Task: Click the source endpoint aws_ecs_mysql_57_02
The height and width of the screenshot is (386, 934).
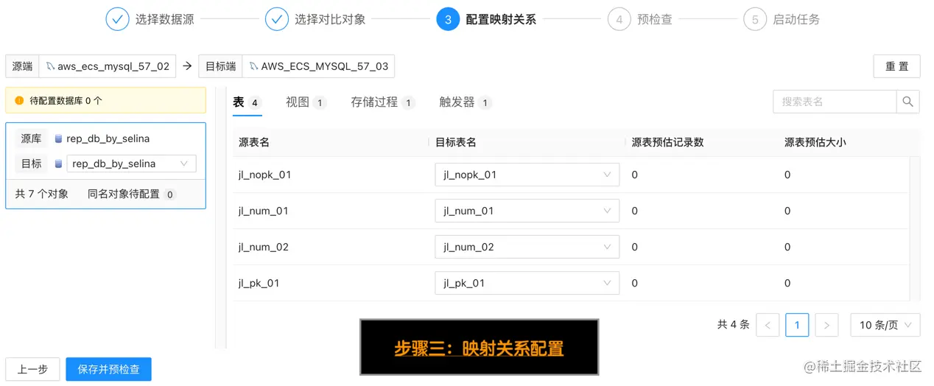Action: [x=108, y=66]
